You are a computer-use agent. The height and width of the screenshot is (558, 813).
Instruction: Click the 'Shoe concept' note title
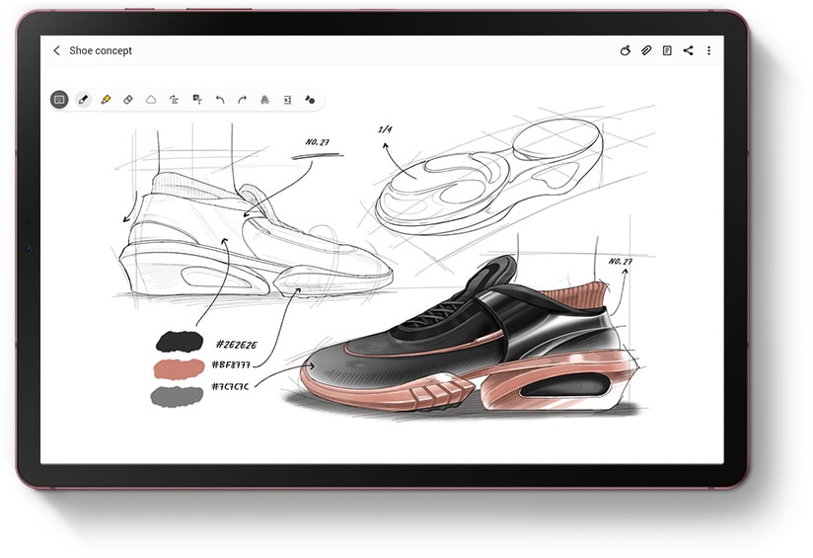tap(101, 50)
